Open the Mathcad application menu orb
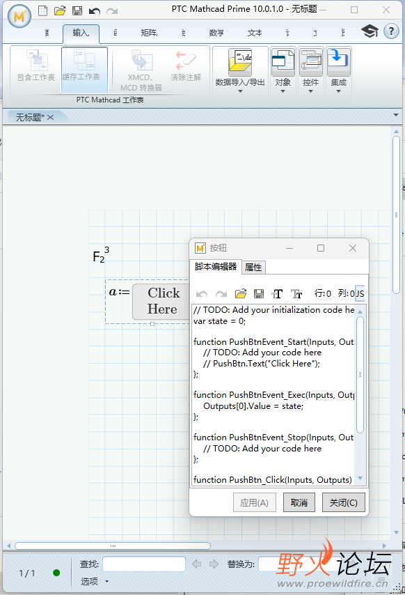Screen dimensions: 405x595 pyautogui.click(x=19, y=16)
